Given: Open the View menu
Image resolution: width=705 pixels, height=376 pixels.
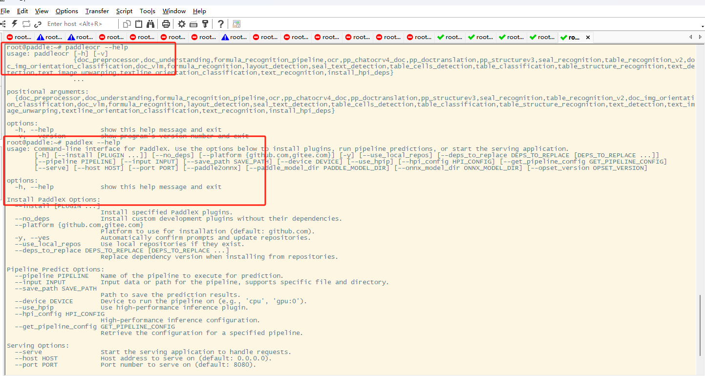Looking at the screenshot, I should coord(42,11).
